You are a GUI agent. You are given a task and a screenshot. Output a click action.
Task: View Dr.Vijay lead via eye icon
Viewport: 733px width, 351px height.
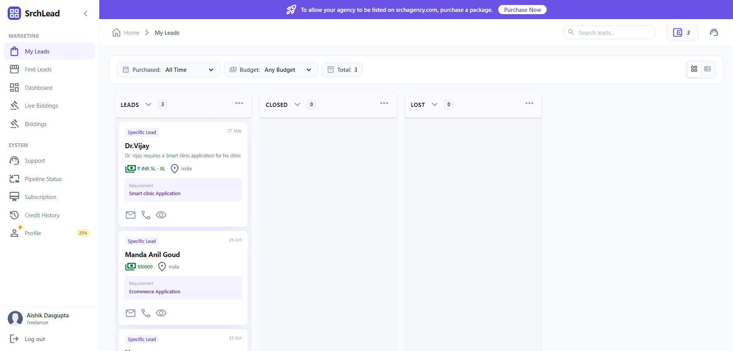[x=161, y=215]
